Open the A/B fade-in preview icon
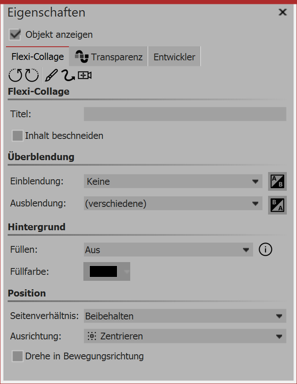Viewport: 297px width, 384px height. click(277, 181)
